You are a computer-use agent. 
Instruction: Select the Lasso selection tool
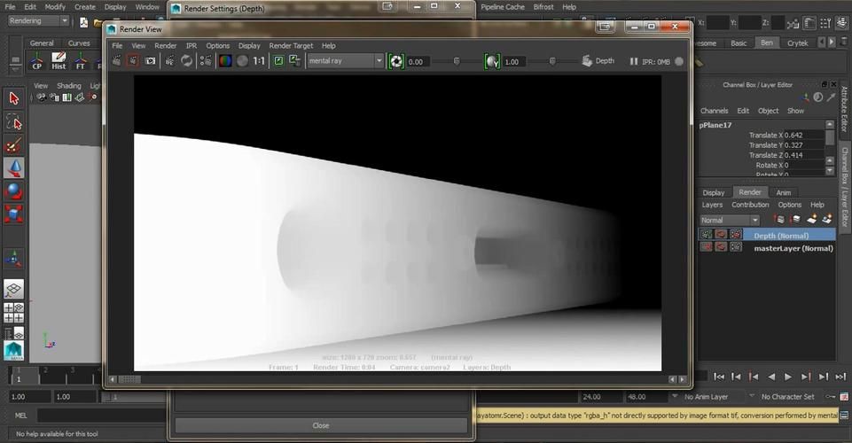(13, 121)
